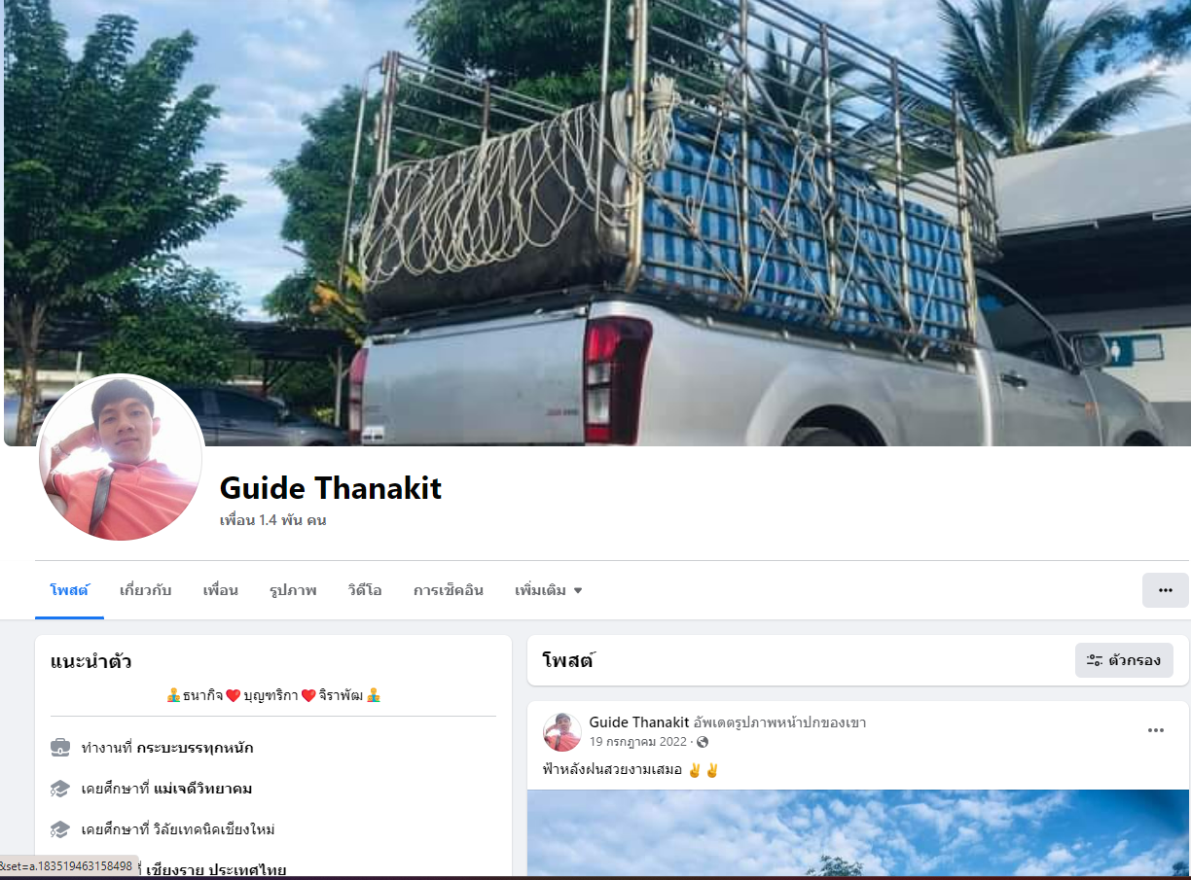Open the การเช็คอิน tab
Image resolution: width=1191 pixels, height=880 pixels.
coord(449,590)
